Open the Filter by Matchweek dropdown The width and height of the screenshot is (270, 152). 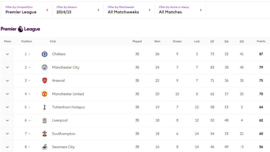click(x=129, y=10)
